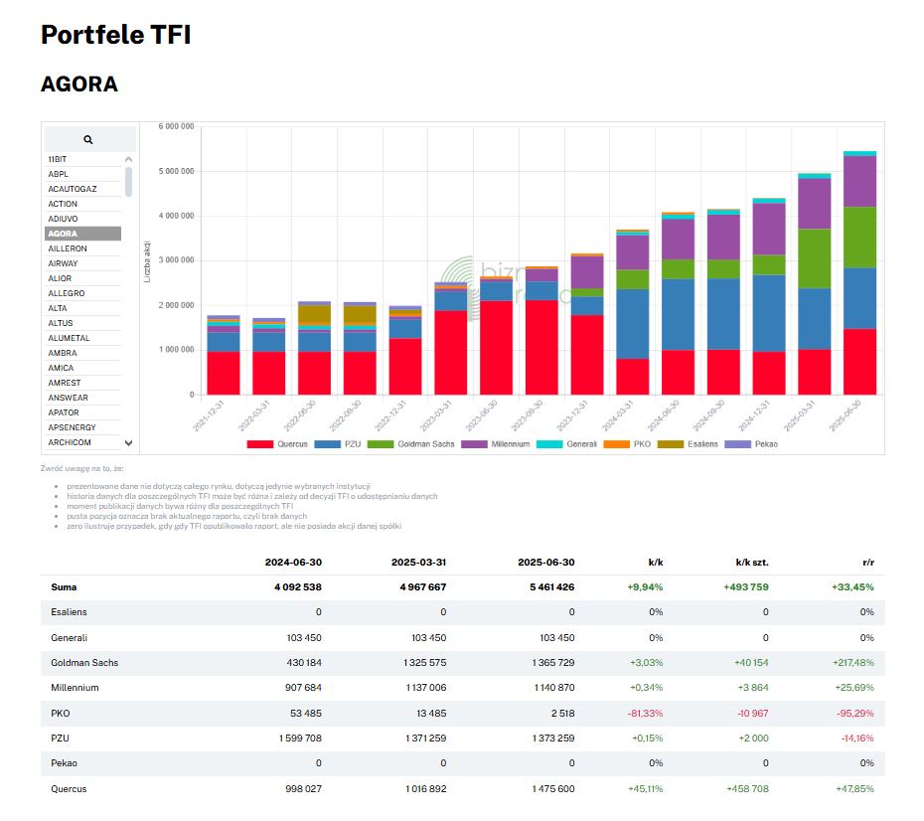Click the Esaliens legend label
The height and width of the screenshot is (821, 924).
(x=702, y=444)
